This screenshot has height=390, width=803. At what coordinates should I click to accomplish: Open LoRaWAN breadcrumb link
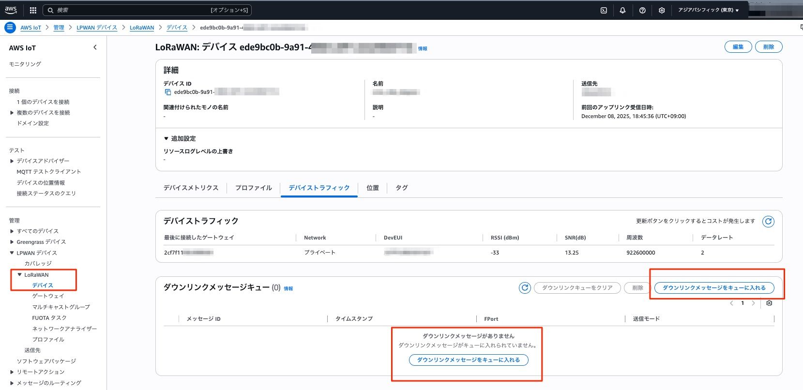click(142, 28)
